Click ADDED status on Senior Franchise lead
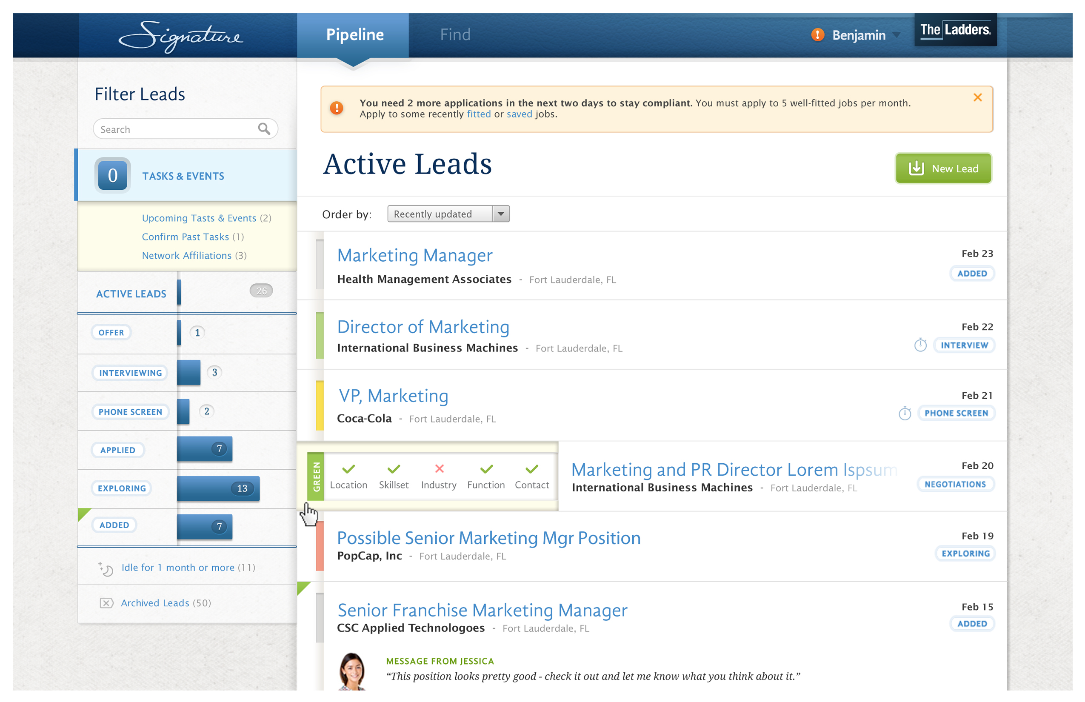 pyautogui.click(x=972, y=624)
